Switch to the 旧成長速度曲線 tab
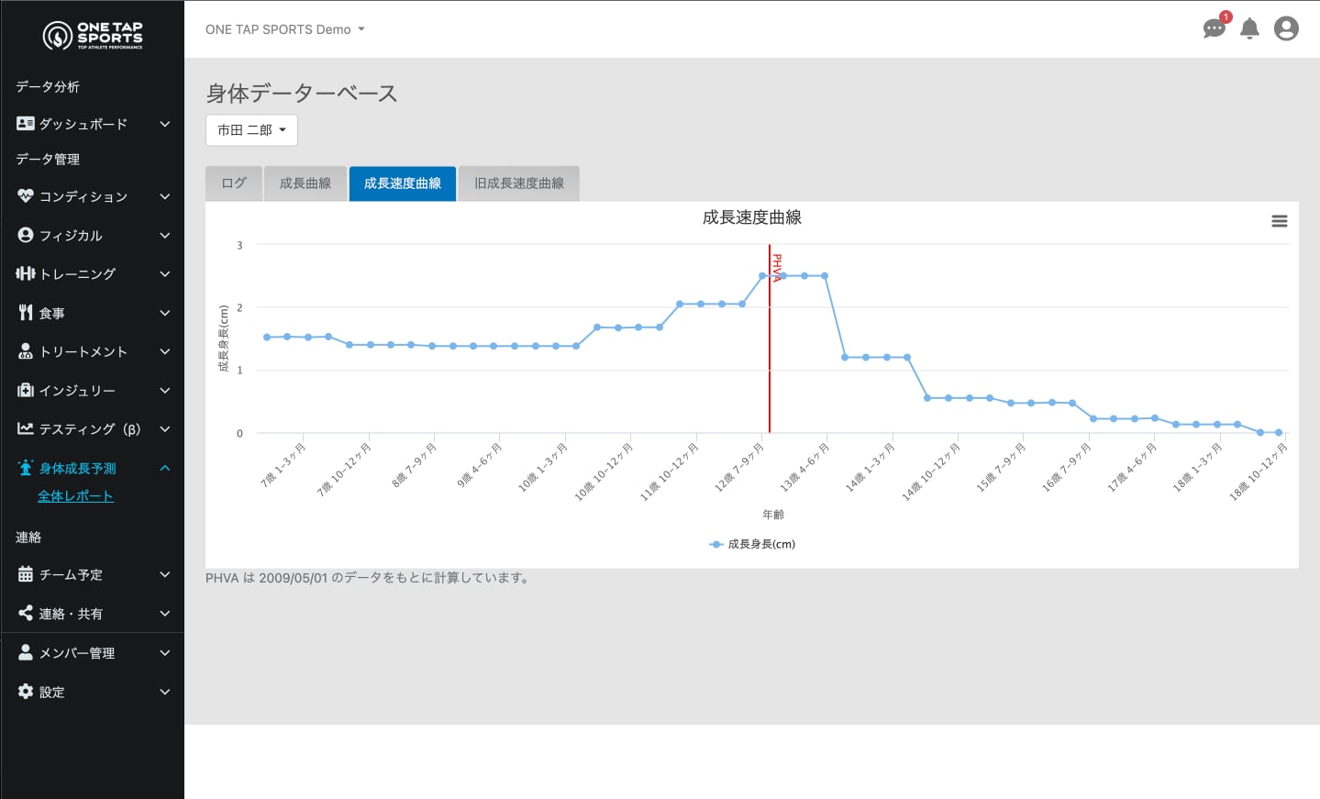 [519, 183]
